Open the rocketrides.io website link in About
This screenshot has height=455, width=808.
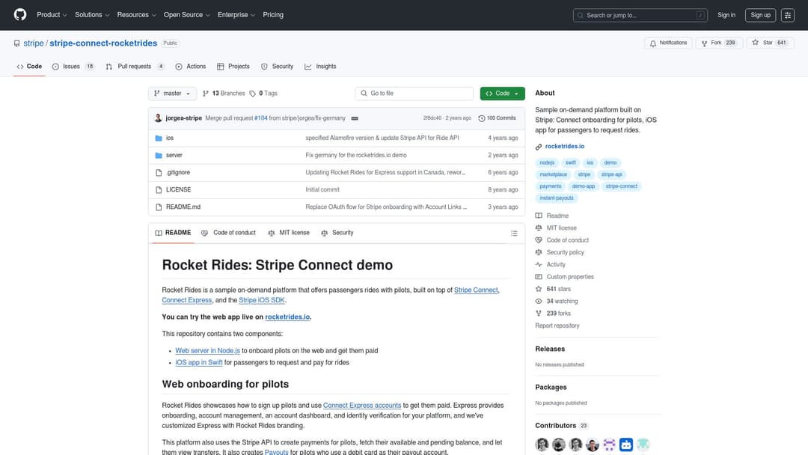pos(565,147)
